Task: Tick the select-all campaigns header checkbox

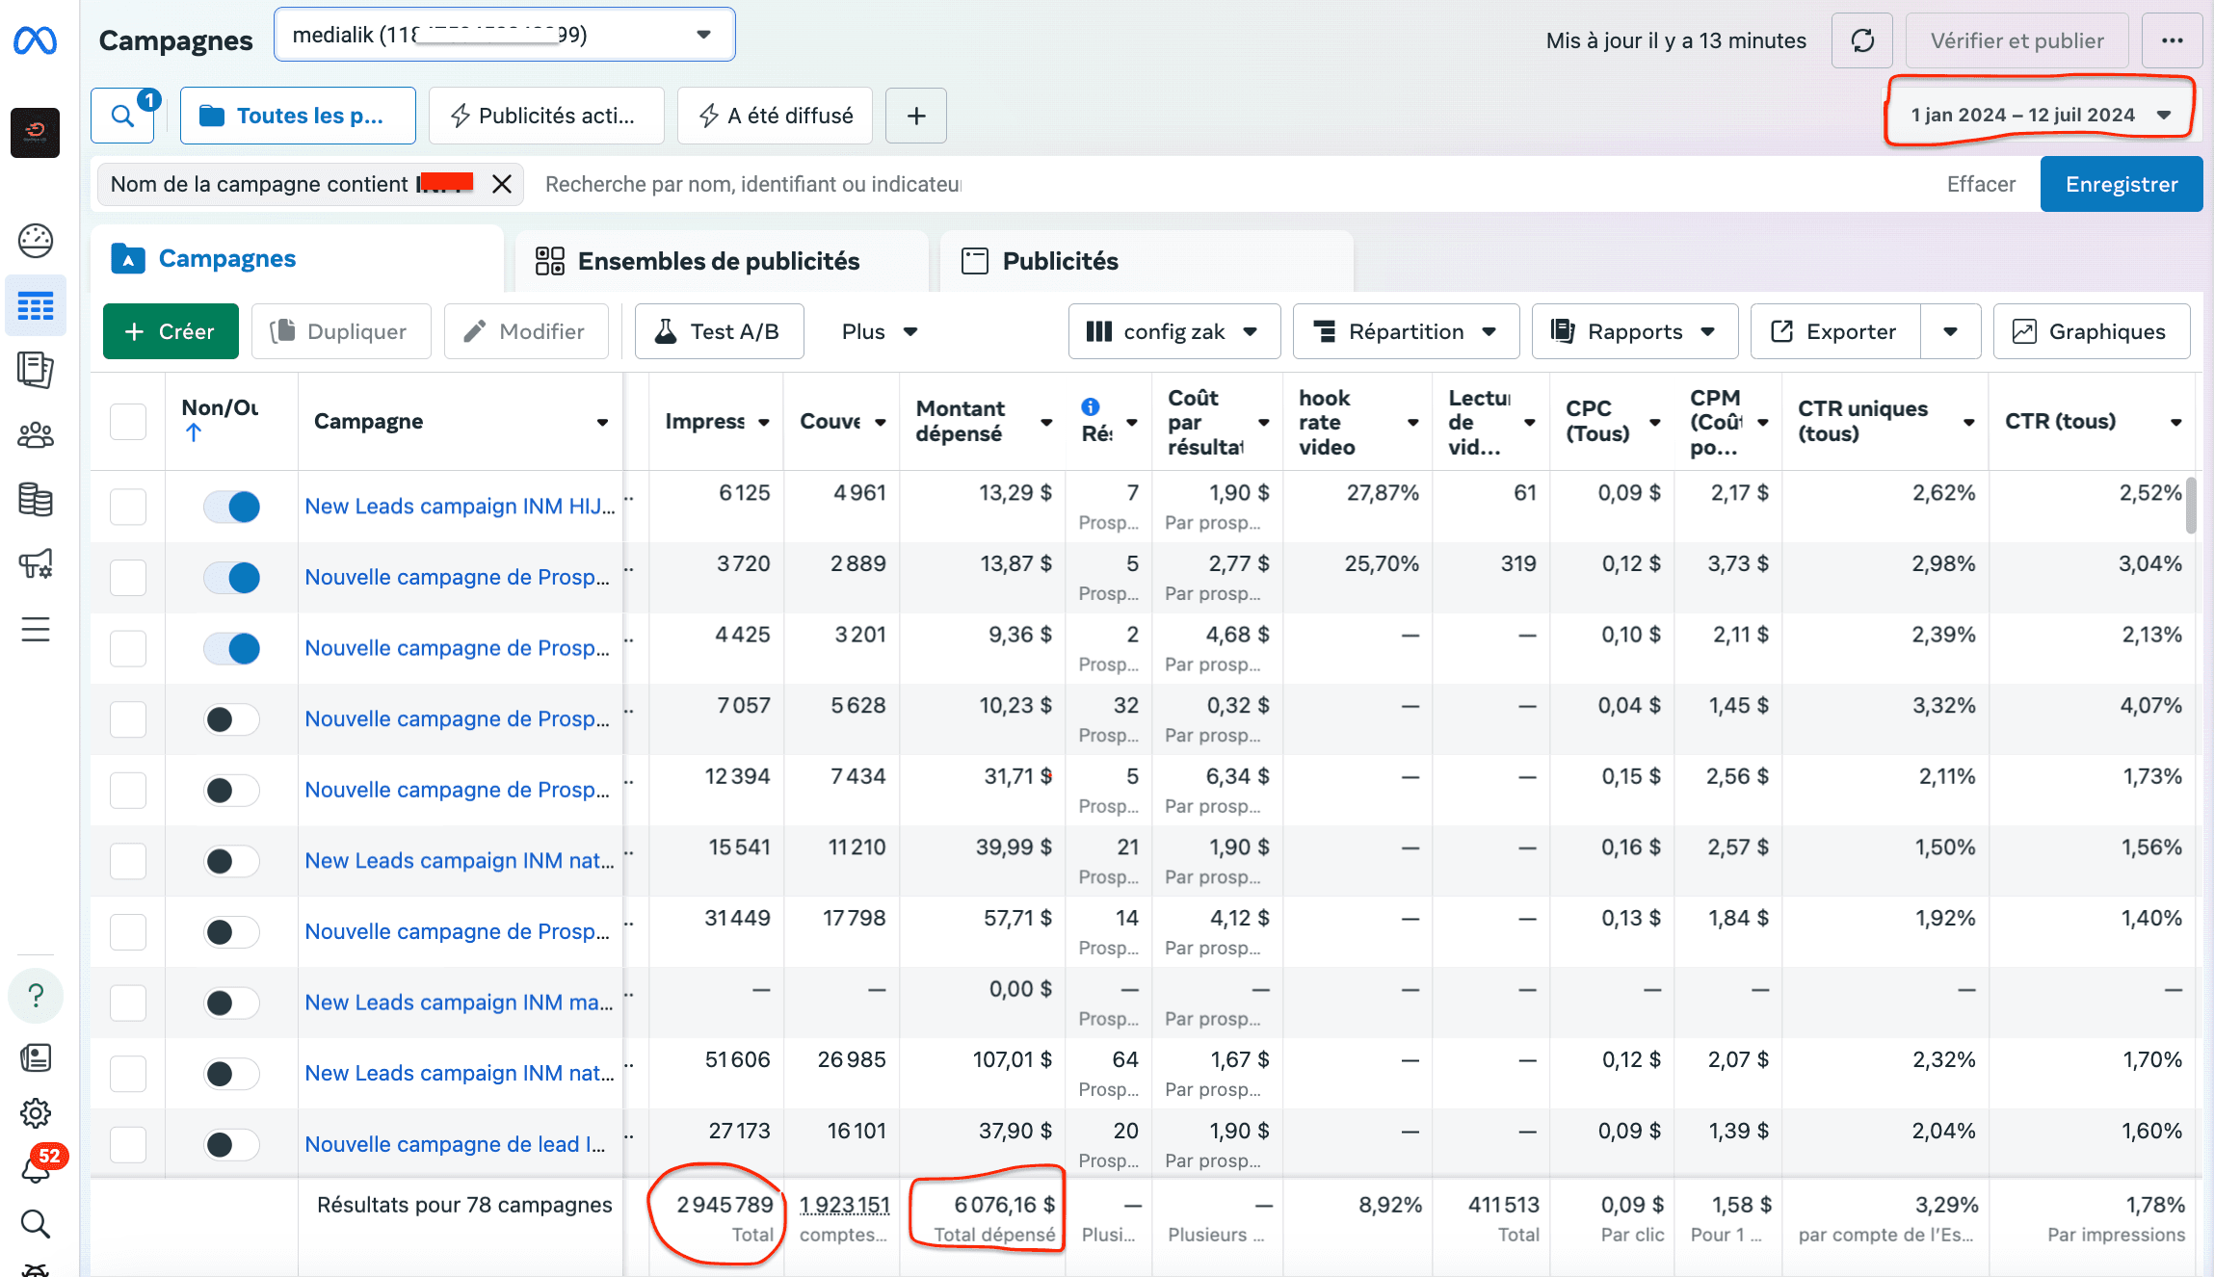Action: [x=128, y=422]
